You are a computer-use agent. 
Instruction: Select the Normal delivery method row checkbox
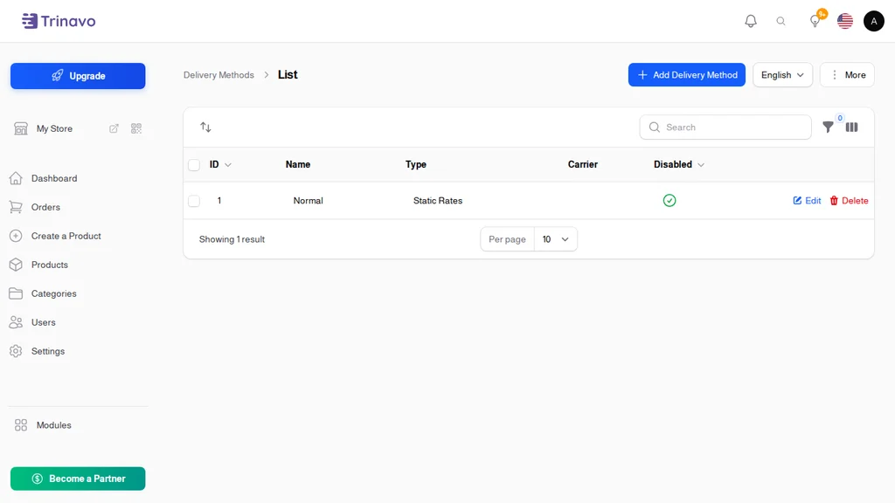click(194, 201)
